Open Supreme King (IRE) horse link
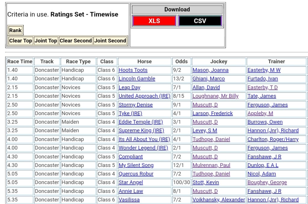308x204 pixels. [141, 131]
